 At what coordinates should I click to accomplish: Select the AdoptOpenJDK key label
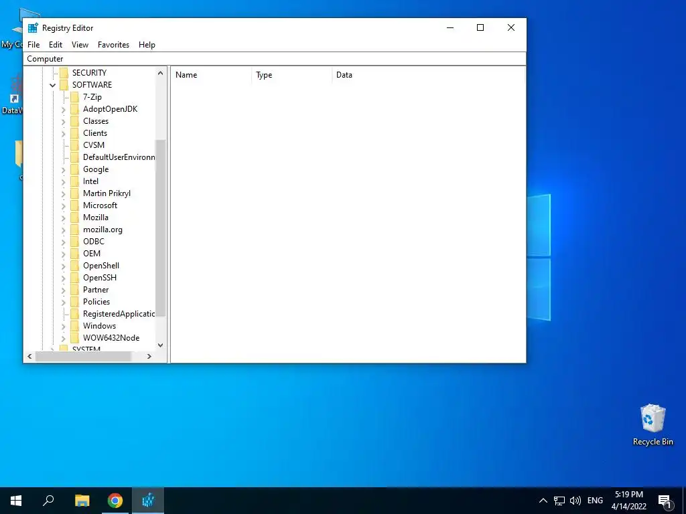[111, 109]
